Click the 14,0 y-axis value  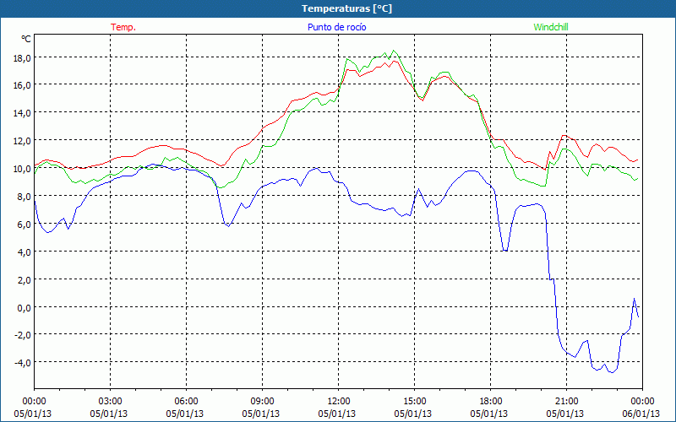(22, 113)
